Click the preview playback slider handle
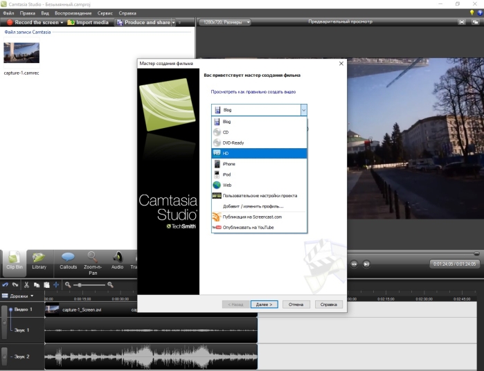This screenshot has height=371, width=484. point(476,253)
